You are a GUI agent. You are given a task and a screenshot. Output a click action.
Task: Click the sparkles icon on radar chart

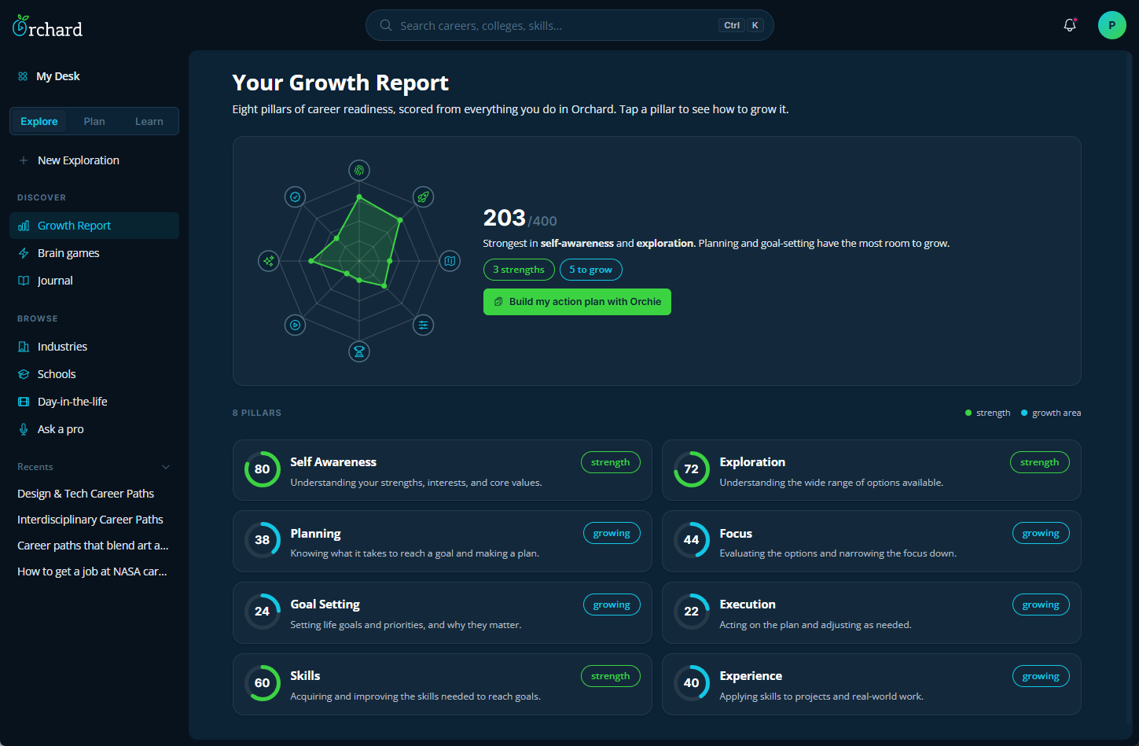[x=269, y=261]
